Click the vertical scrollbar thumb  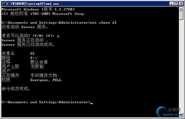point(181,15)
